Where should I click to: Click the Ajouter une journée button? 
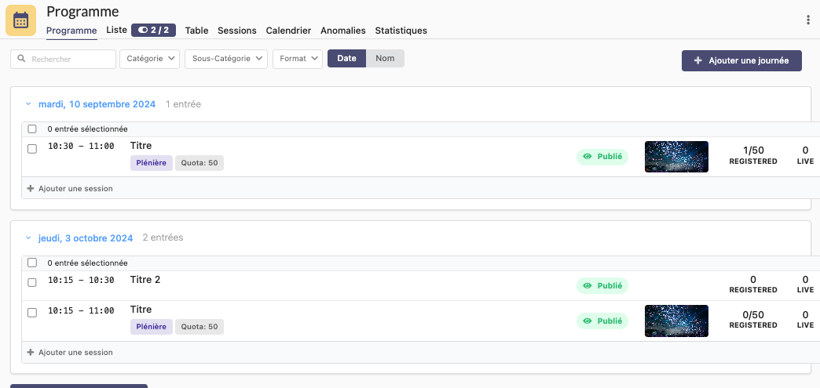click(741, 60)
